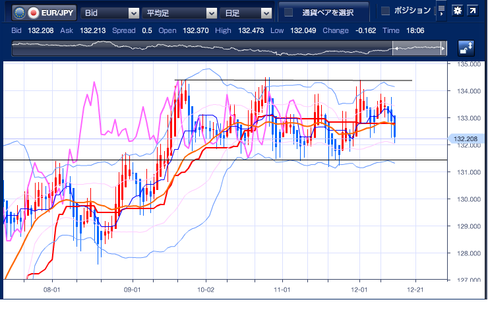Select the upper black resistance line

point(293,80)
